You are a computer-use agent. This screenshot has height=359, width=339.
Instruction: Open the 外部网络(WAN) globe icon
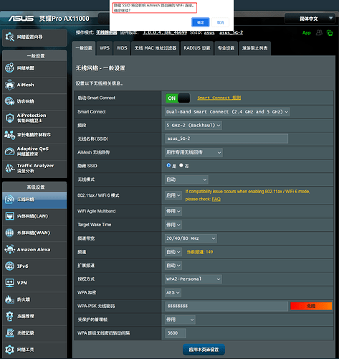(9, 233)
